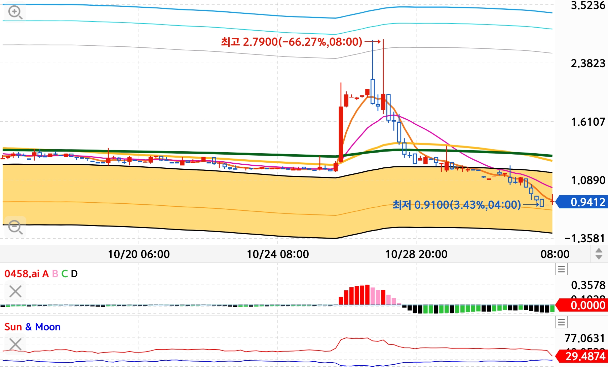Select series D in 0458.ai legend
609x367 pixels.
[74, 274]
